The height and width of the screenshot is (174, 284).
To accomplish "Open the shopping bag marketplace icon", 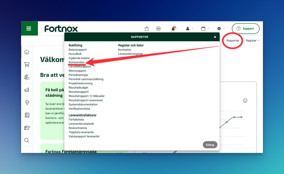I will point(147,29).
